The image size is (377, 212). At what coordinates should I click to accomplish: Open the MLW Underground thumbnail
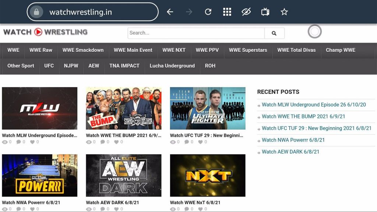40,109
